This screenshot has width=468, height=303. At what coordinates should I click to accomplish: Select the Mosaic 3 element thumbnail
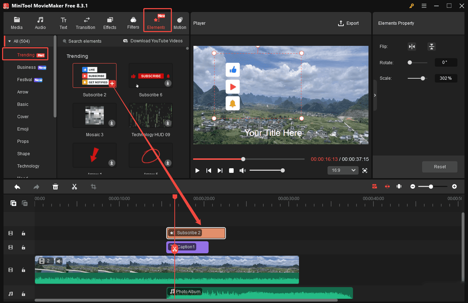(x=94, y=115)
